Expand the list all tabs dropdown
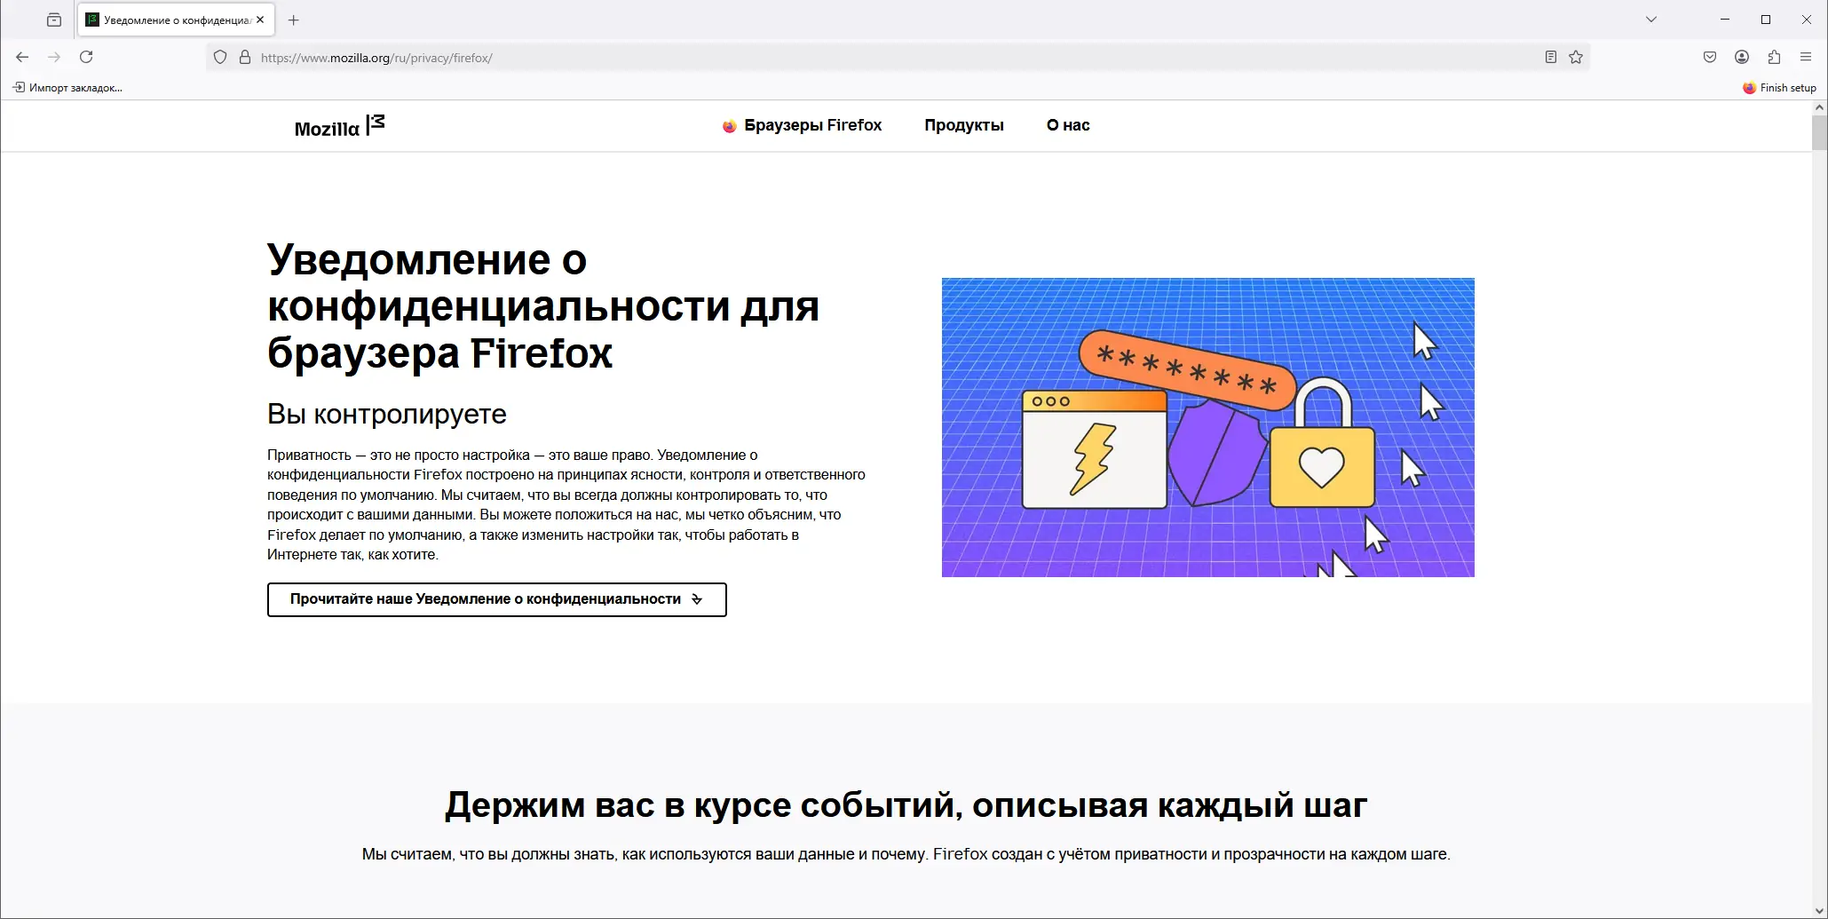The image size is (1828, 919). [1651, 20]
